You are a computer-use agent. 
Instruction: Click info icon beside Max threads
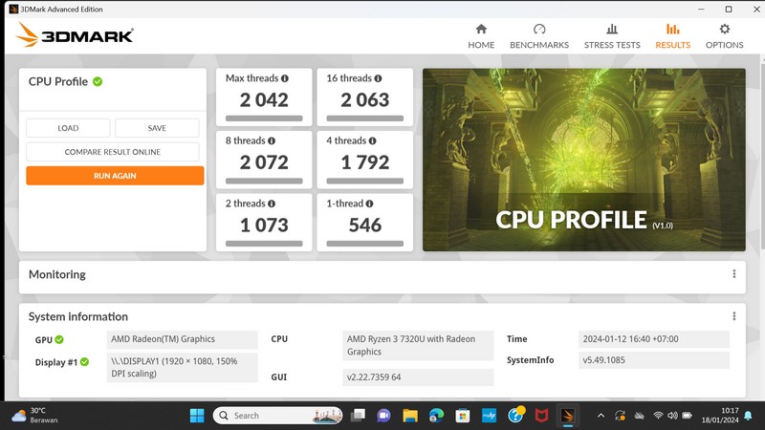point(284,78)
